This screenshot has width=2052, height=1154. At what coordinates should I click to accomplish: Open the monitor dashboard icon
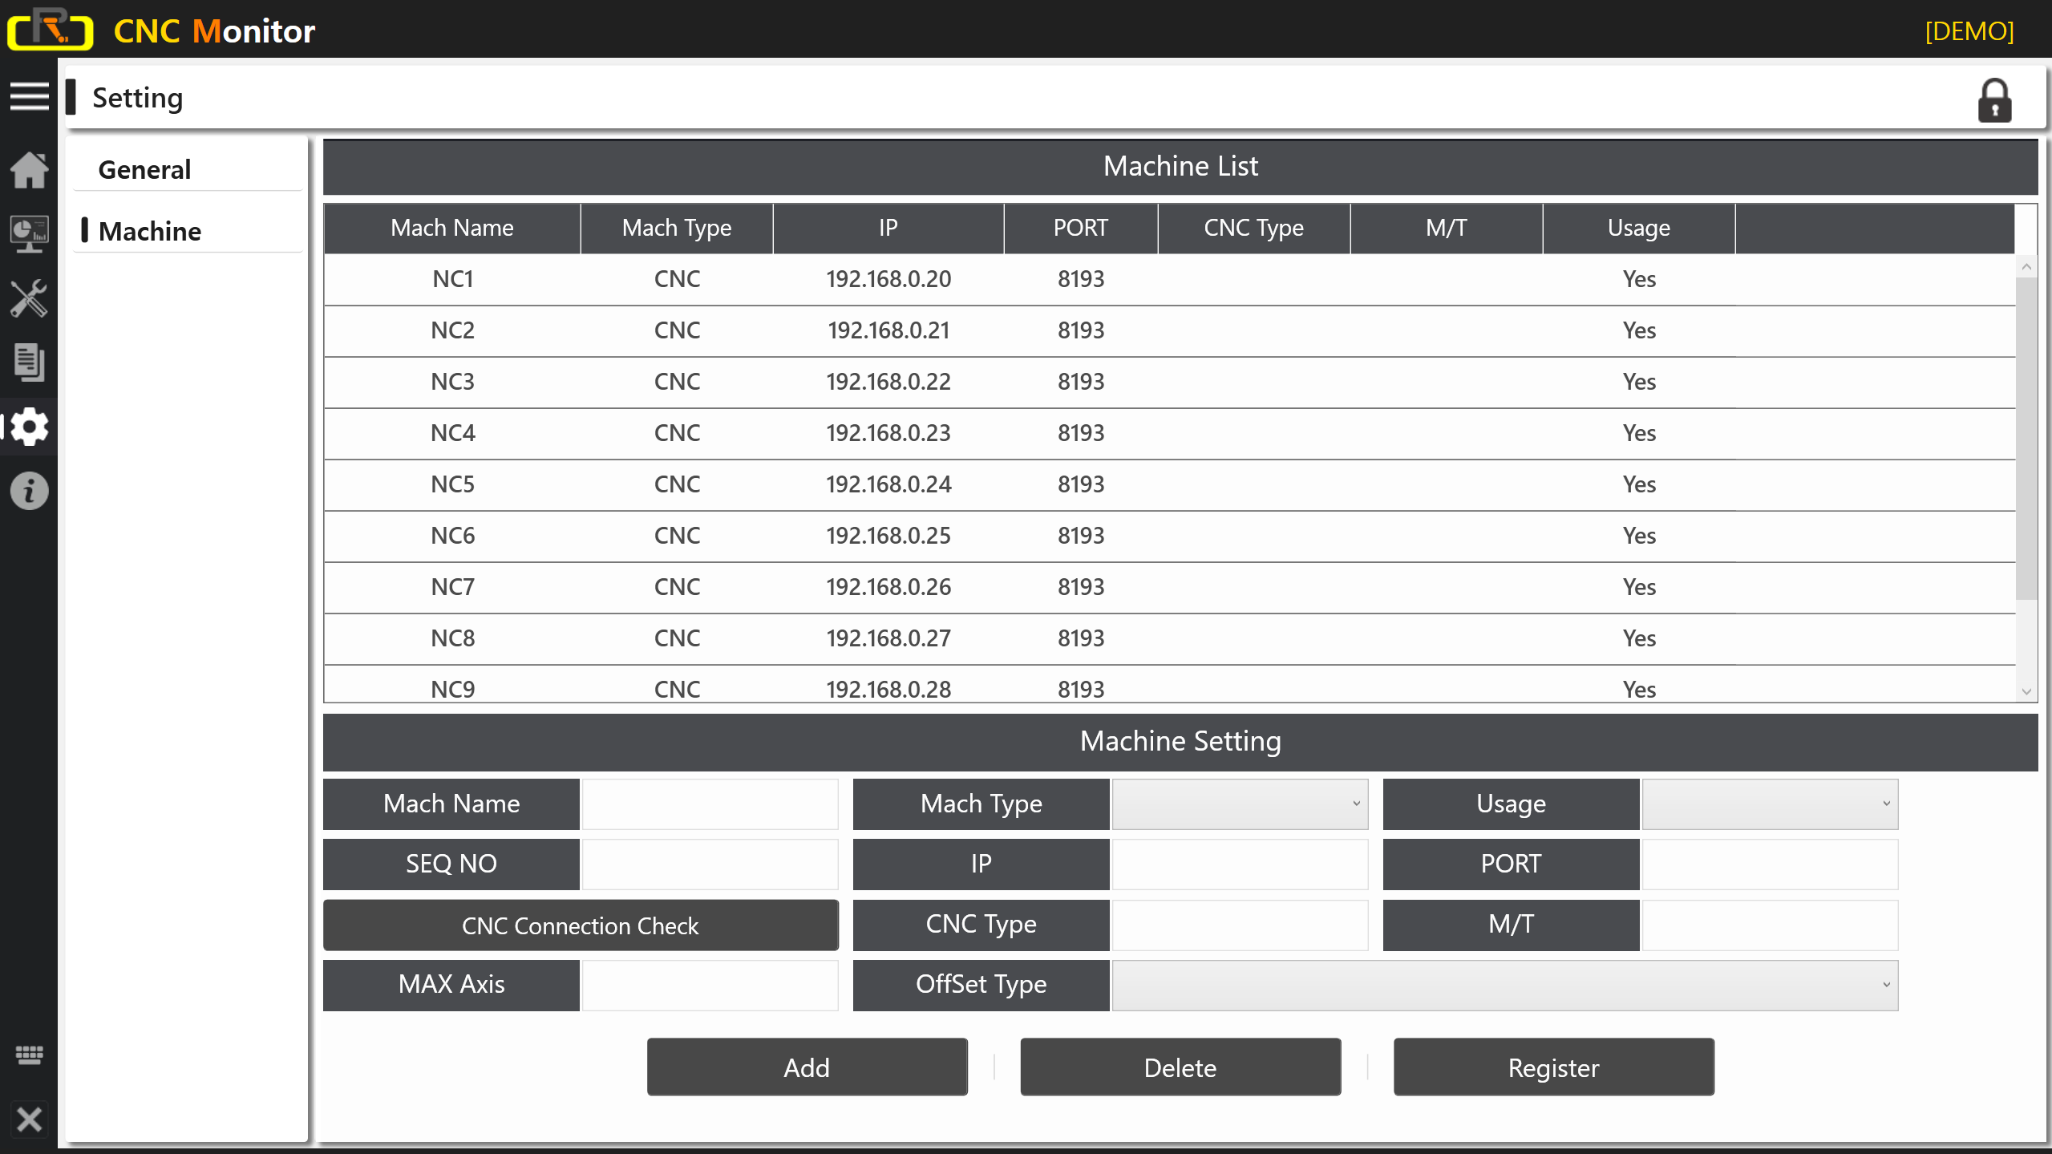[x=29, y=233]
